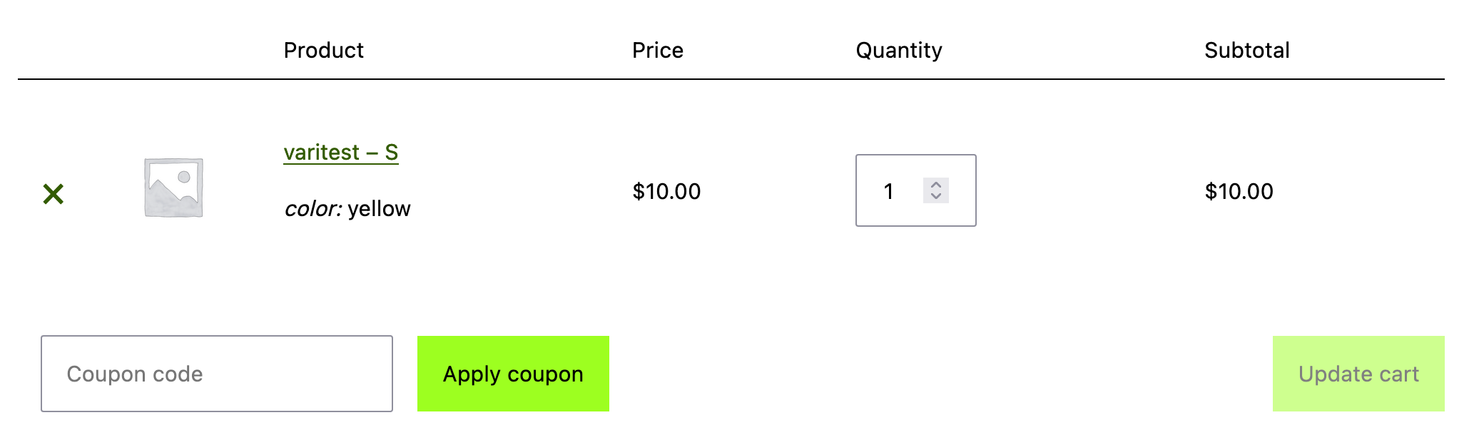Click inside the Coupon code field
This screenshot has width=1484, height=435.
coord(216,373)
